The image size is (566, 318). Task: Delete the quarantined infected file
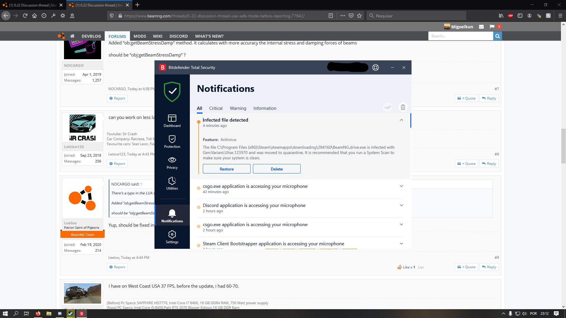(x=277, y=169)
